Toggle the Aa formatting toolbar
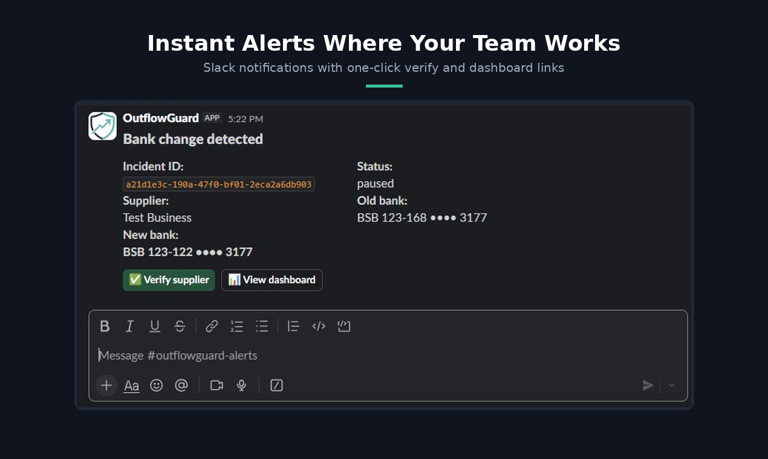 pyautogui.click(x=131, y=385)
